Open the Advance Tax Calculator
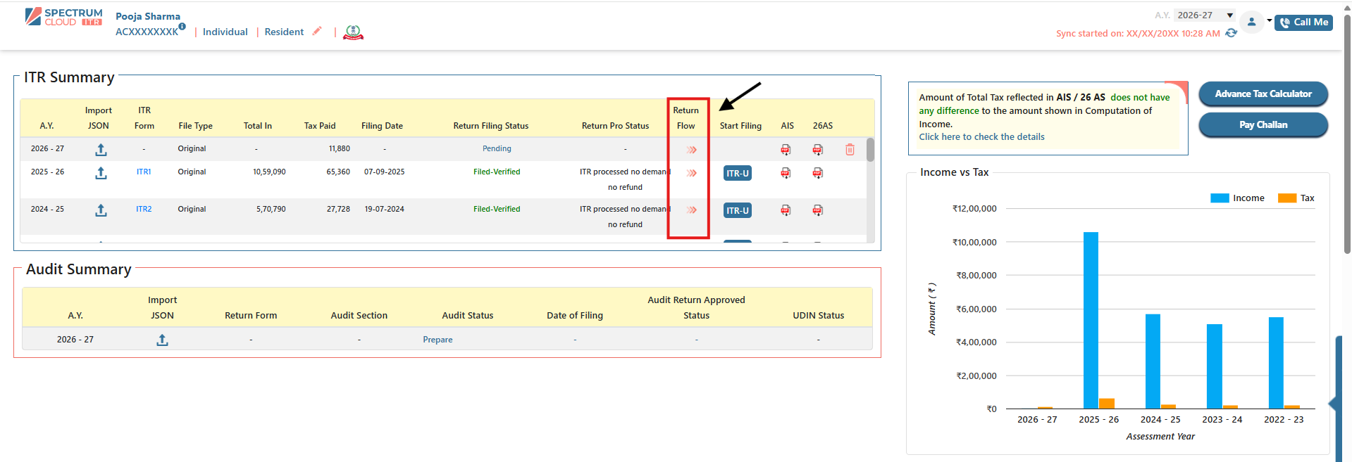 1263,94
